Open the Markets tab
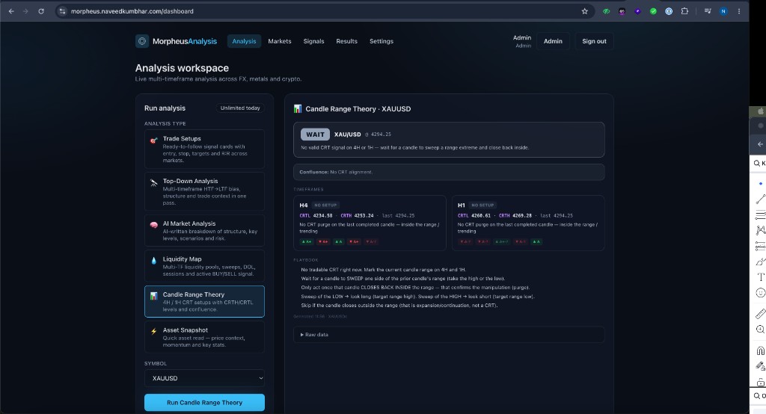Viewport: 766px width, 414px height. pos(280,41)
